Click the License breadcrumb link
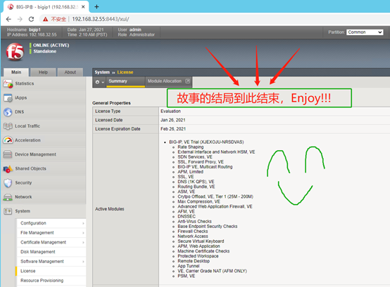The image size is (390, 287). click(x=125, y=72)
